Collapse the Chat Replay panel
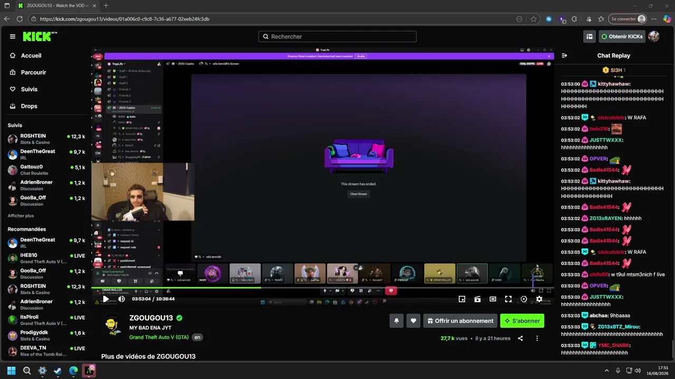Image resolution: width=675 pixels, height=379 pixels. [x=564, y=55]
